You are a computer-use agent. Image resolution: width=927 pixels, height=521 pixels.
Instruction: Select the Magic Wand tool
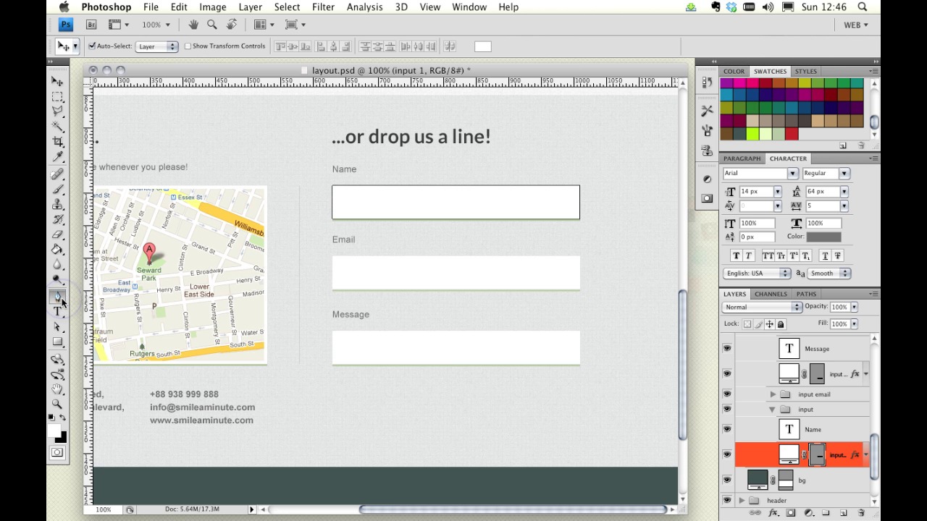point(57,126)
